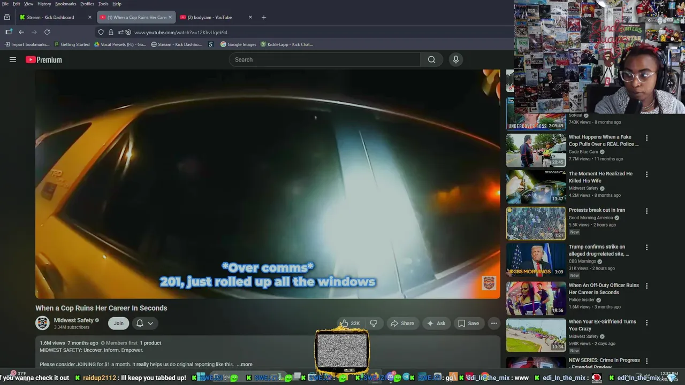The image size is (685, 385).
Task: Dislike this video
Action: pyautogui.click(x=374, y=323)
